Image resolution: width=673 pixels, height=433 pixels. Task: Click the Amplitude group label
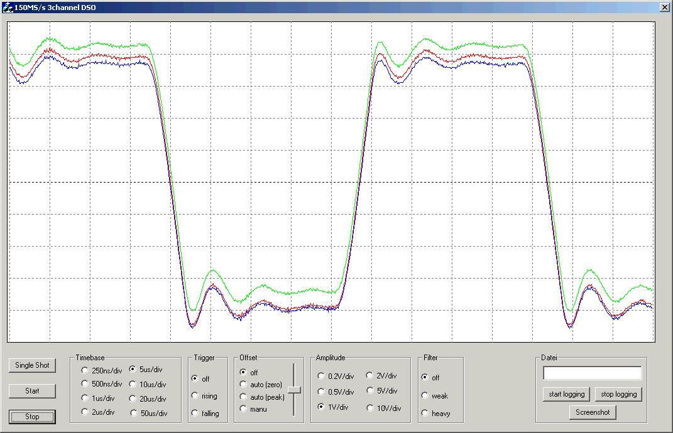[331, 358]
